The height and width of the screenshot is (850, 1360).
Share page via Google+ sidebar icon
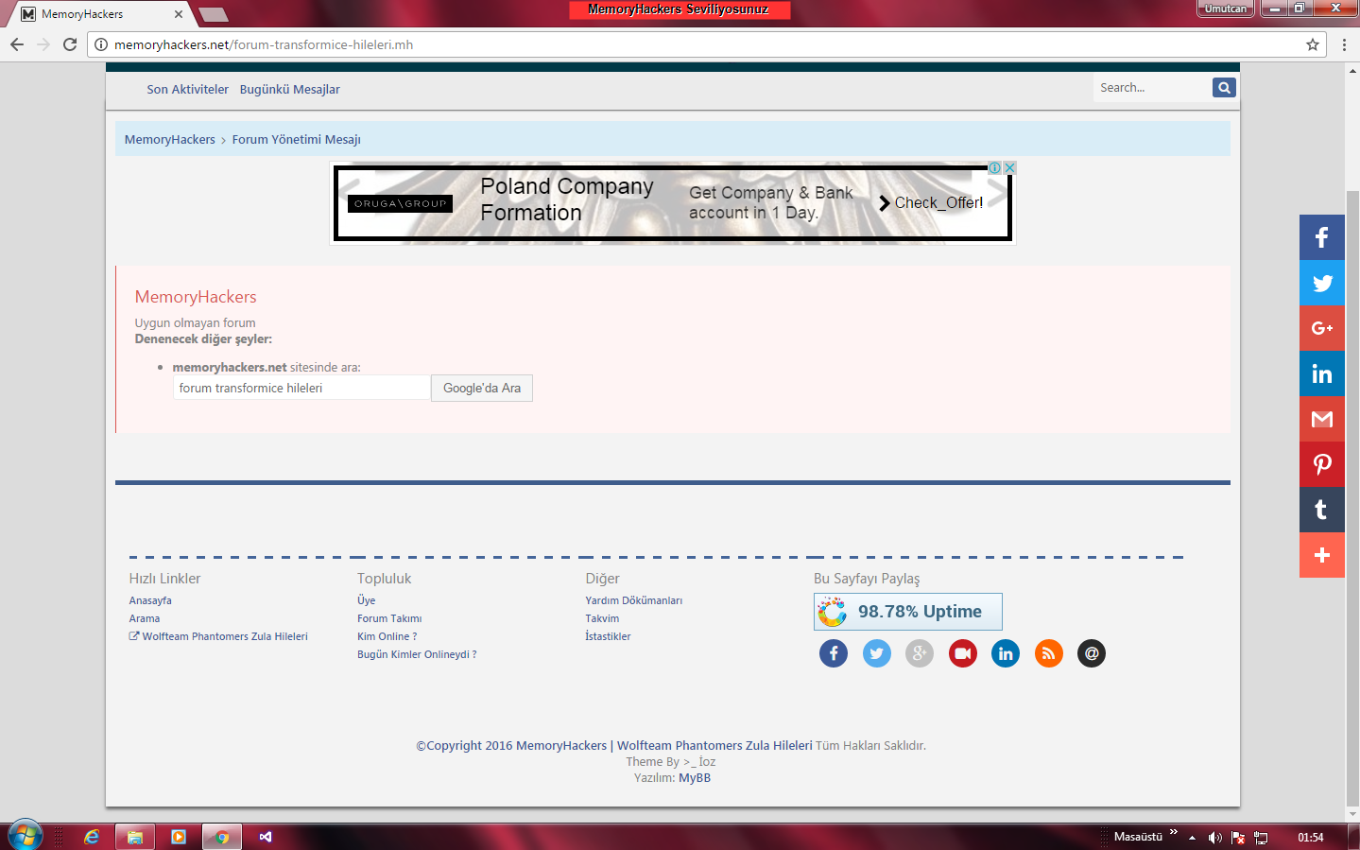click(x=1322, y=328)
